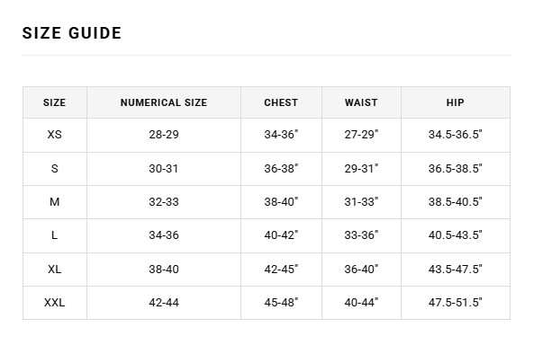
Task: Select numerical size cell 38-40
Action: point(164,269)
